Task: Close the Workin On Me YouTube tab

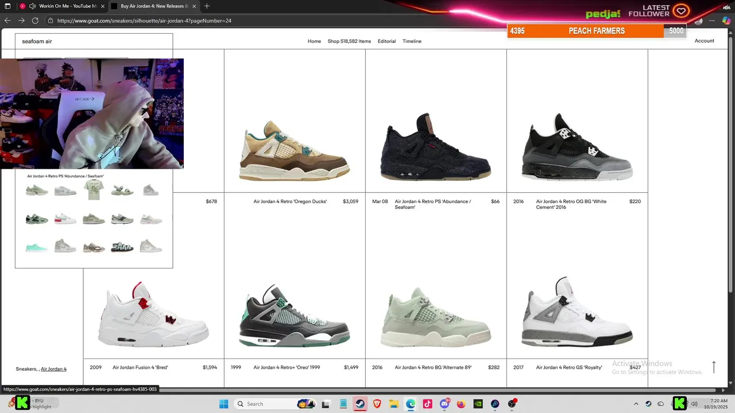Action: tap(102, 6)
